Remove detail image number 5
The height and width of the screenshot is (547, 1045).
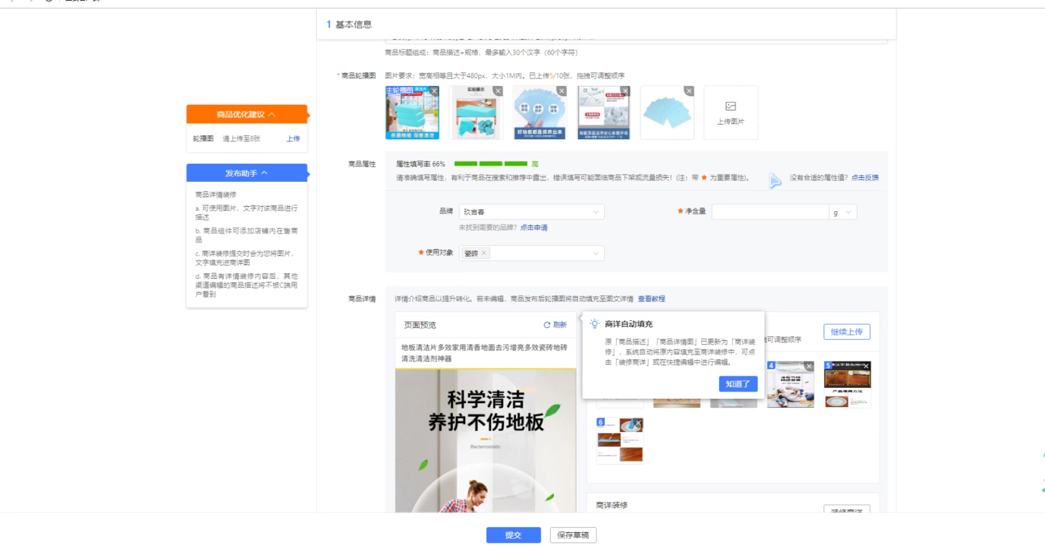[866, 366]
